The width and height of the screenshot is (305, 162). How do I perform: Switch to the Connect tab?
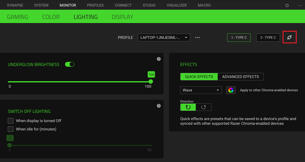[x=123, y=5]
